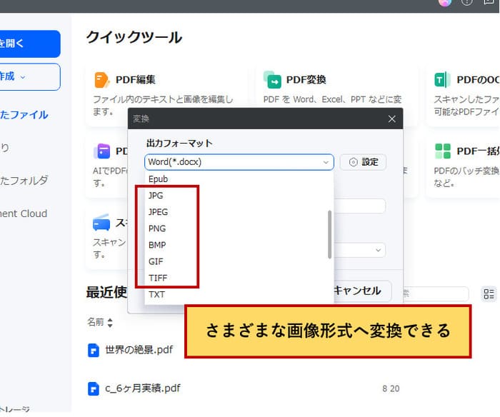The width and height of the screenshot is (500, 417).
Task: Select the TXT format option
Action: tap(156, 294)
